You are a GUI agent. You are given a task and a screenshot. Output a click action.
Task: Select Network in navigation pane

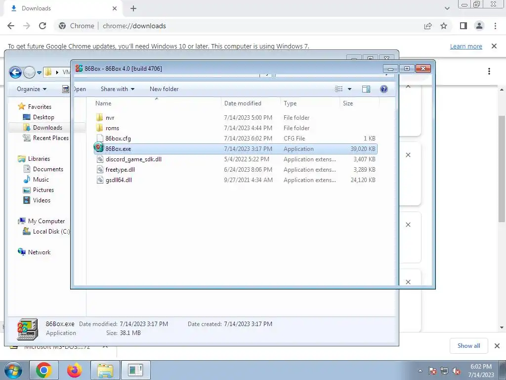[x=34, y=252]
